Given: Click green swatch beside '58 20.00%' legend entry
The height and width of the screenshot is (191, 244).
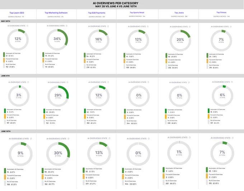Looking at the screenshot, I should click(x=166, y=56).
